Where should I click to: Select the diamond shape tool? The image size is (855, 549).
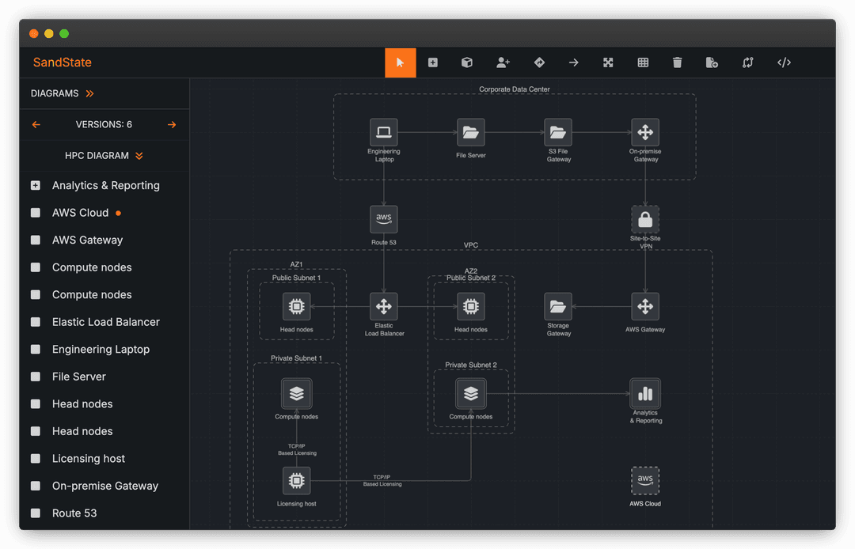pyautogui.click(x=538, y=62)
